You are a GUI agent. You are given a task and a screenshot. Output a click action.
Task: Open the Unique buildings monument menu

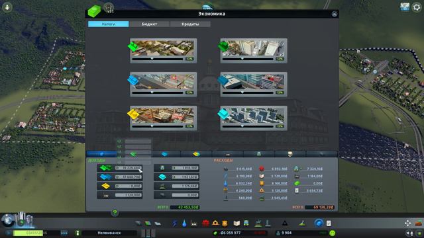(x=268, y=223)
